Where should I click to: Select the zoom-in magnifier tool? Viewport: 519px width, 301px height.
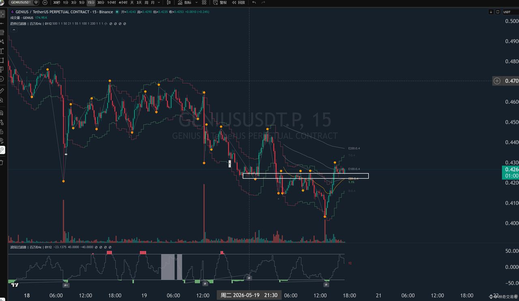2,100
